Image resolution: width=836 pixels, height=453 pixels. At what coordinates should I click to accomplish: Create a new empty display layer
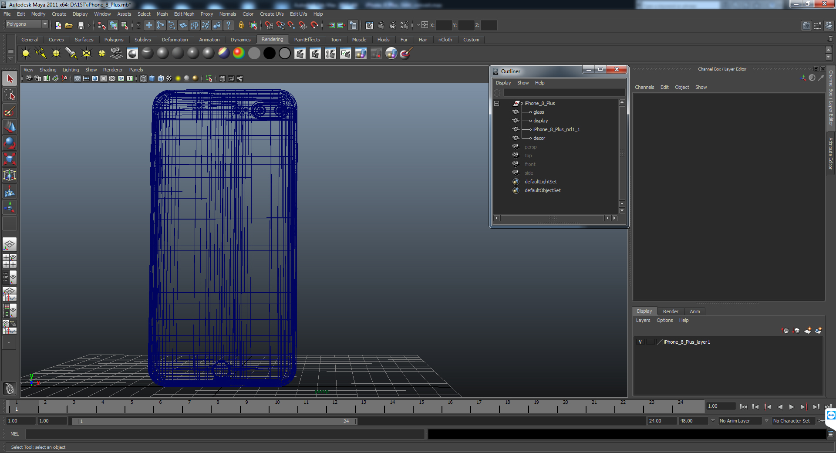click(808, 331)
